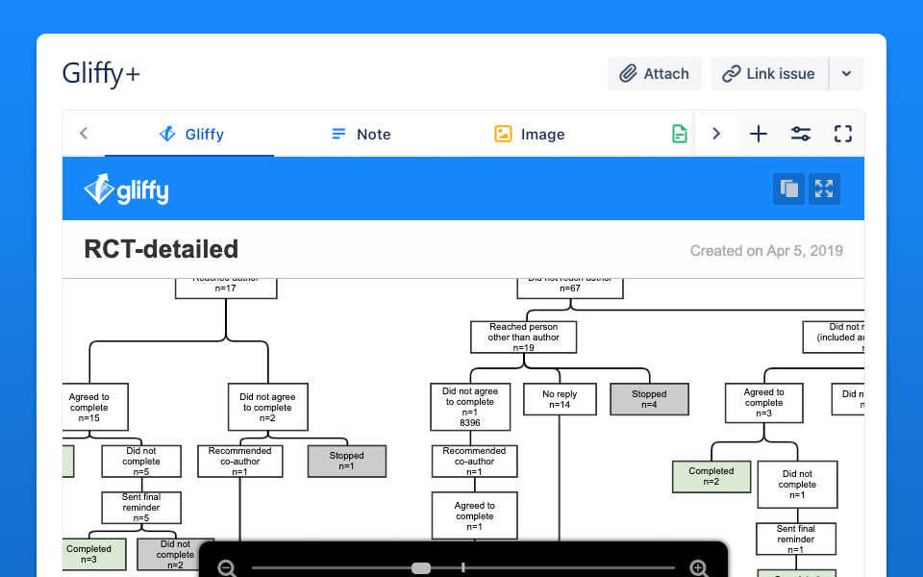Select the 'Did not complete n=5' box
Screen dimensions: 923x577
(x=141, y=461)
